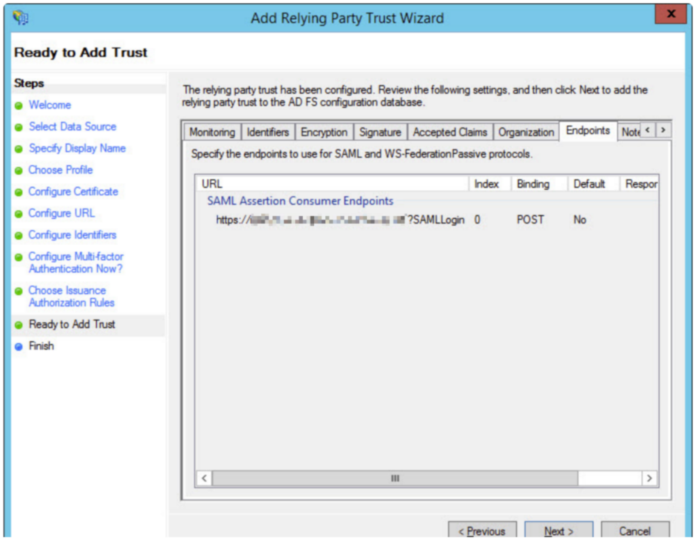Open the Endpoints tab
Image resolution: width=697 pixels, height=539 pixels.
588,132
